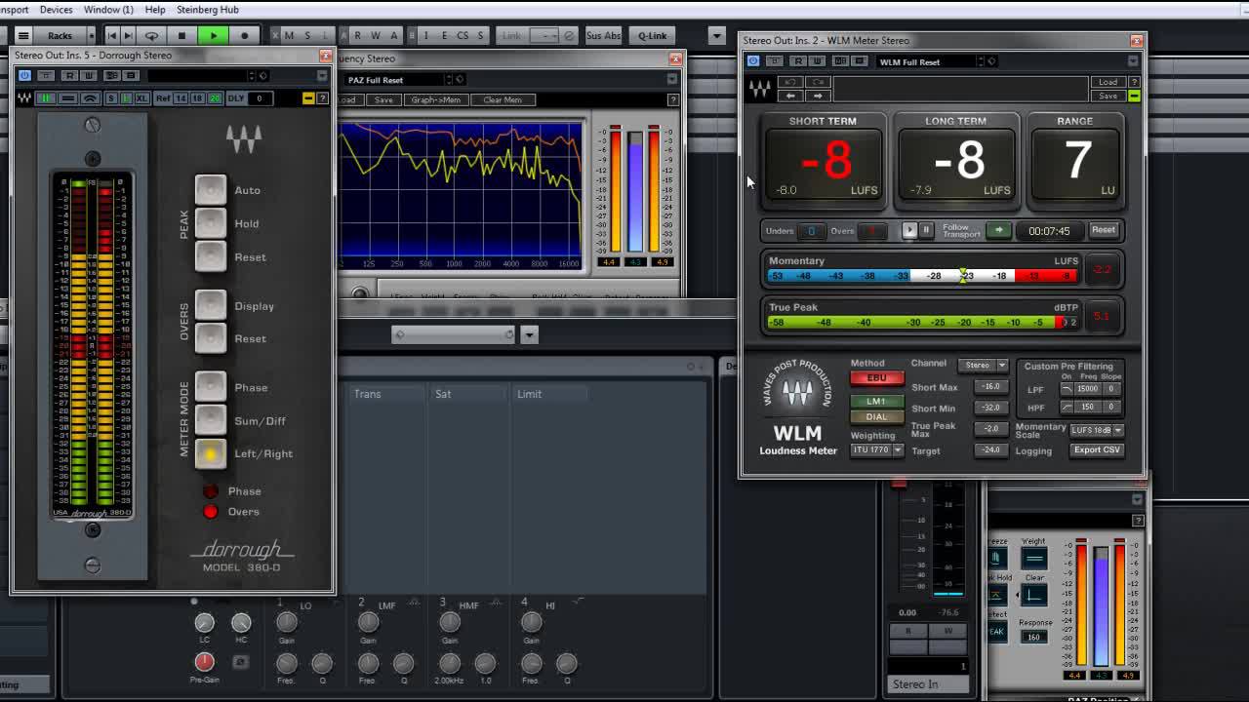Image resolution: width=1249 pixels, height=702 pixels.
Task: Click the green minus button in WLM
Action: click(1134, 96)
